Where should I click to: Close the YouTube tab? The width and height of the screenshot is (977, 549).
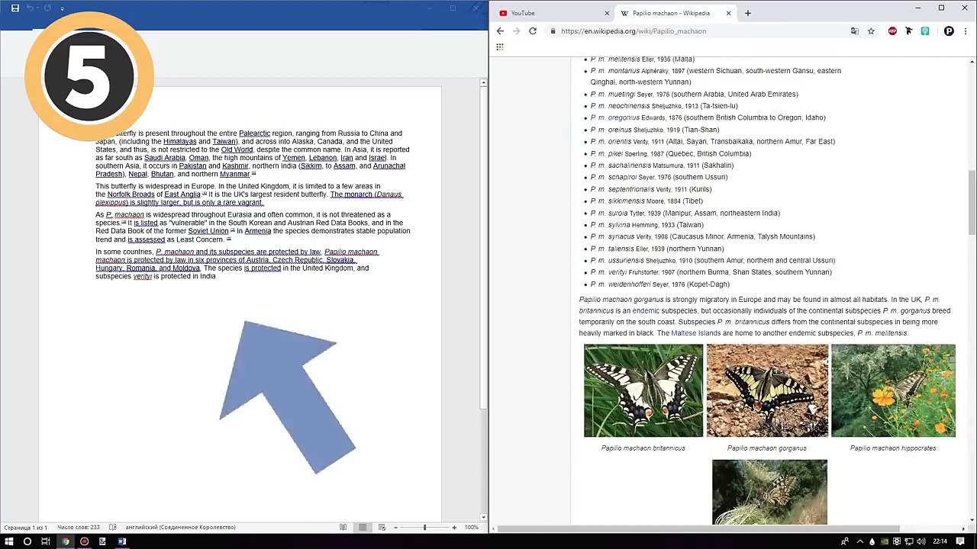[608, 13]
